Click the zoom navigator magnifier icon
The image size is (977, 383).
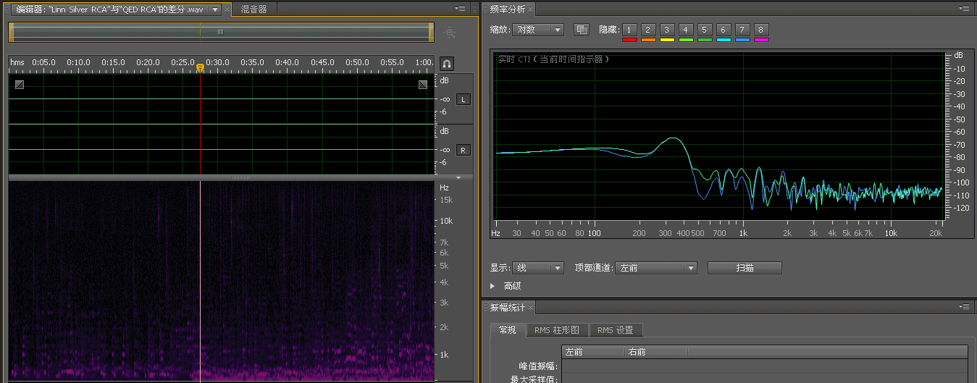(450, 33)
